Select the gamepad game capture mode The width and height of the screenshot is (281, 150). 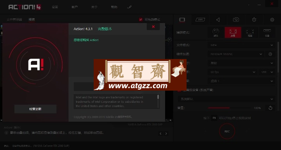coord(216,32)
